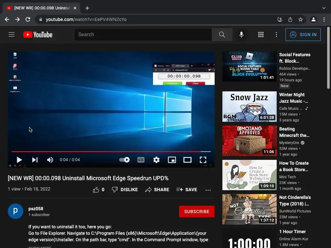Open the YouTube hamburger guide menu

12,34
